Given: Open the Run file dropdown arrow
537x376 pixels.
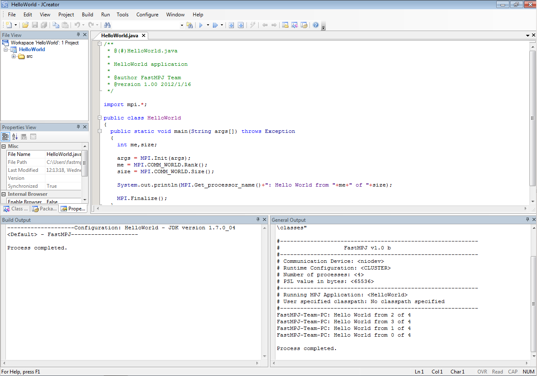Looking at the screenshot, I should click(222, 25).
